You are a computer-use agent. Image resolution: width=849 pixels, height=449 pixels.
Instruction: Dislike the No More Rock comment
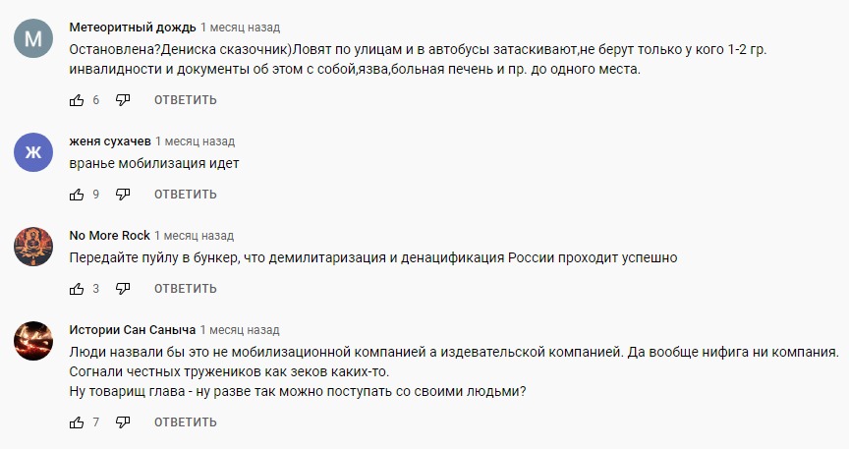(123, 289)
